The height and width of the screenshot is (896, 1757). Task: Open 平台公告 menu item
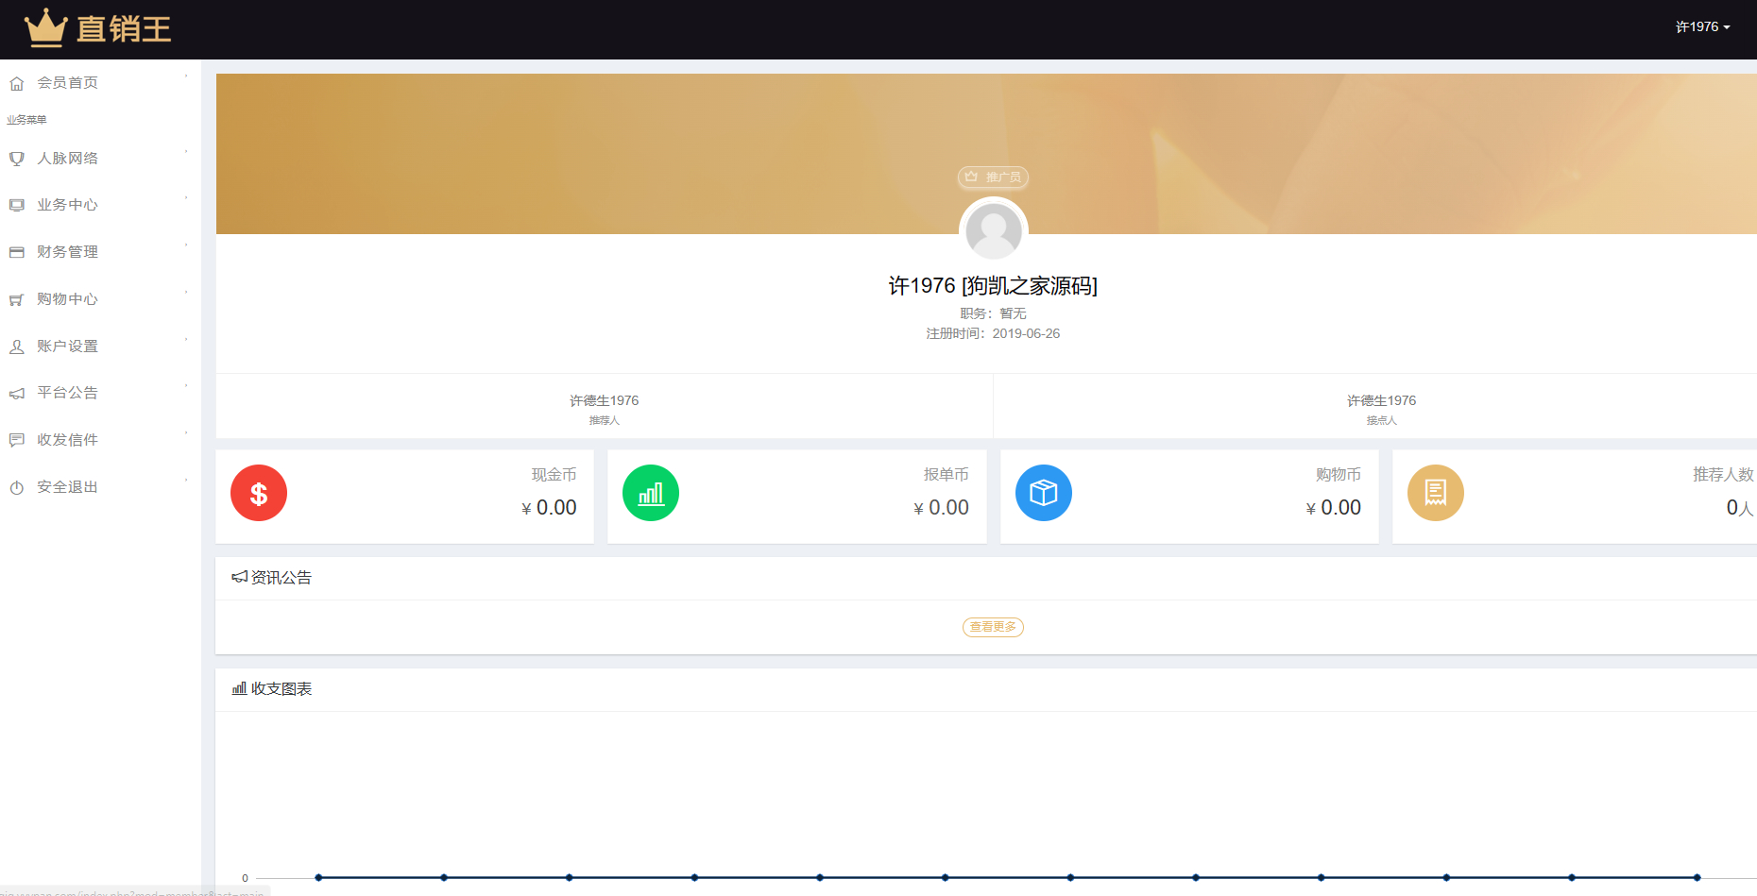[x=68, y=393]
